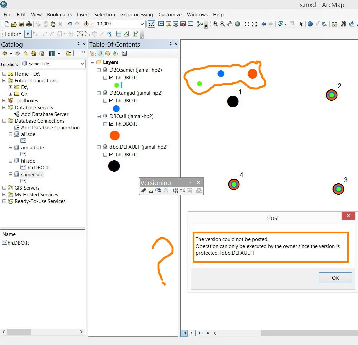The image size is (358, 345).
Task: Collapse the DBO.samer source in Table Of Contents
Action: [99, 70]
